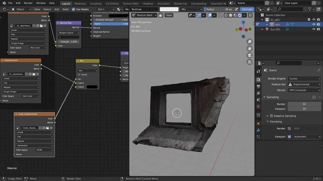The image size is (323, 181).
Task: Open the Tool properties tab icon
Action: 258,71
